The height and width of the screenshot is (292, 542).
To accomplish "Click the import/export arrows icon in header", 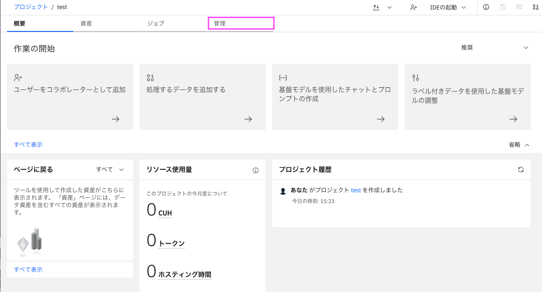I will [x=376, y=7].
